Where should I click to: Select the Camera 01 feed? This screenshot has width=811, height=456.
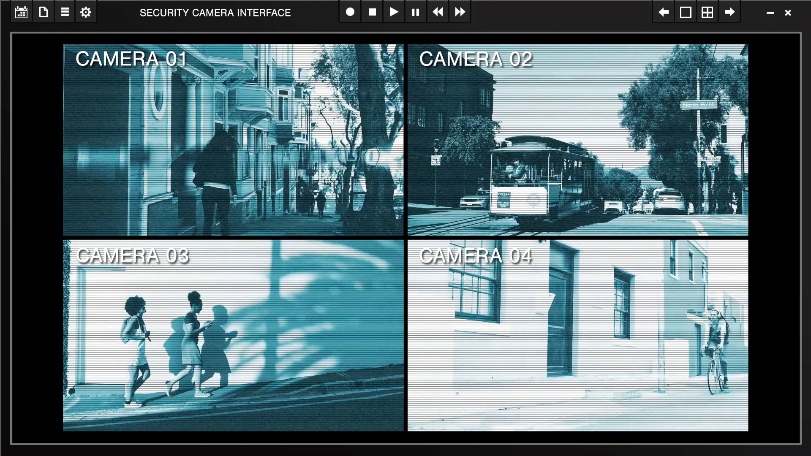[x=233, y=140]
